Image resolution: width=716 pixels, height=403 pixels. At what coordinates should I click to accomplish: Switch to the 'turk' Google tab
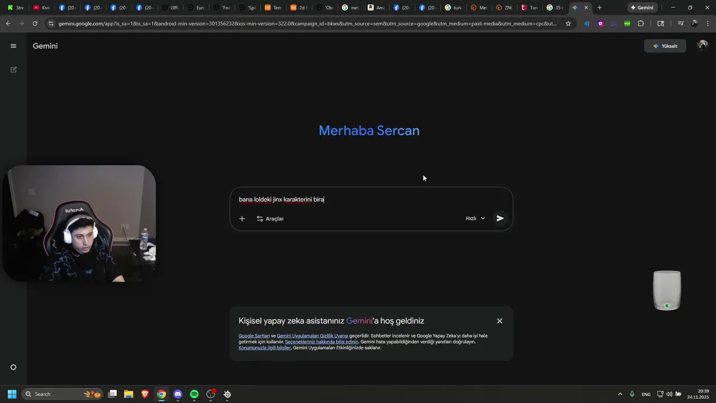click(454, 8)
